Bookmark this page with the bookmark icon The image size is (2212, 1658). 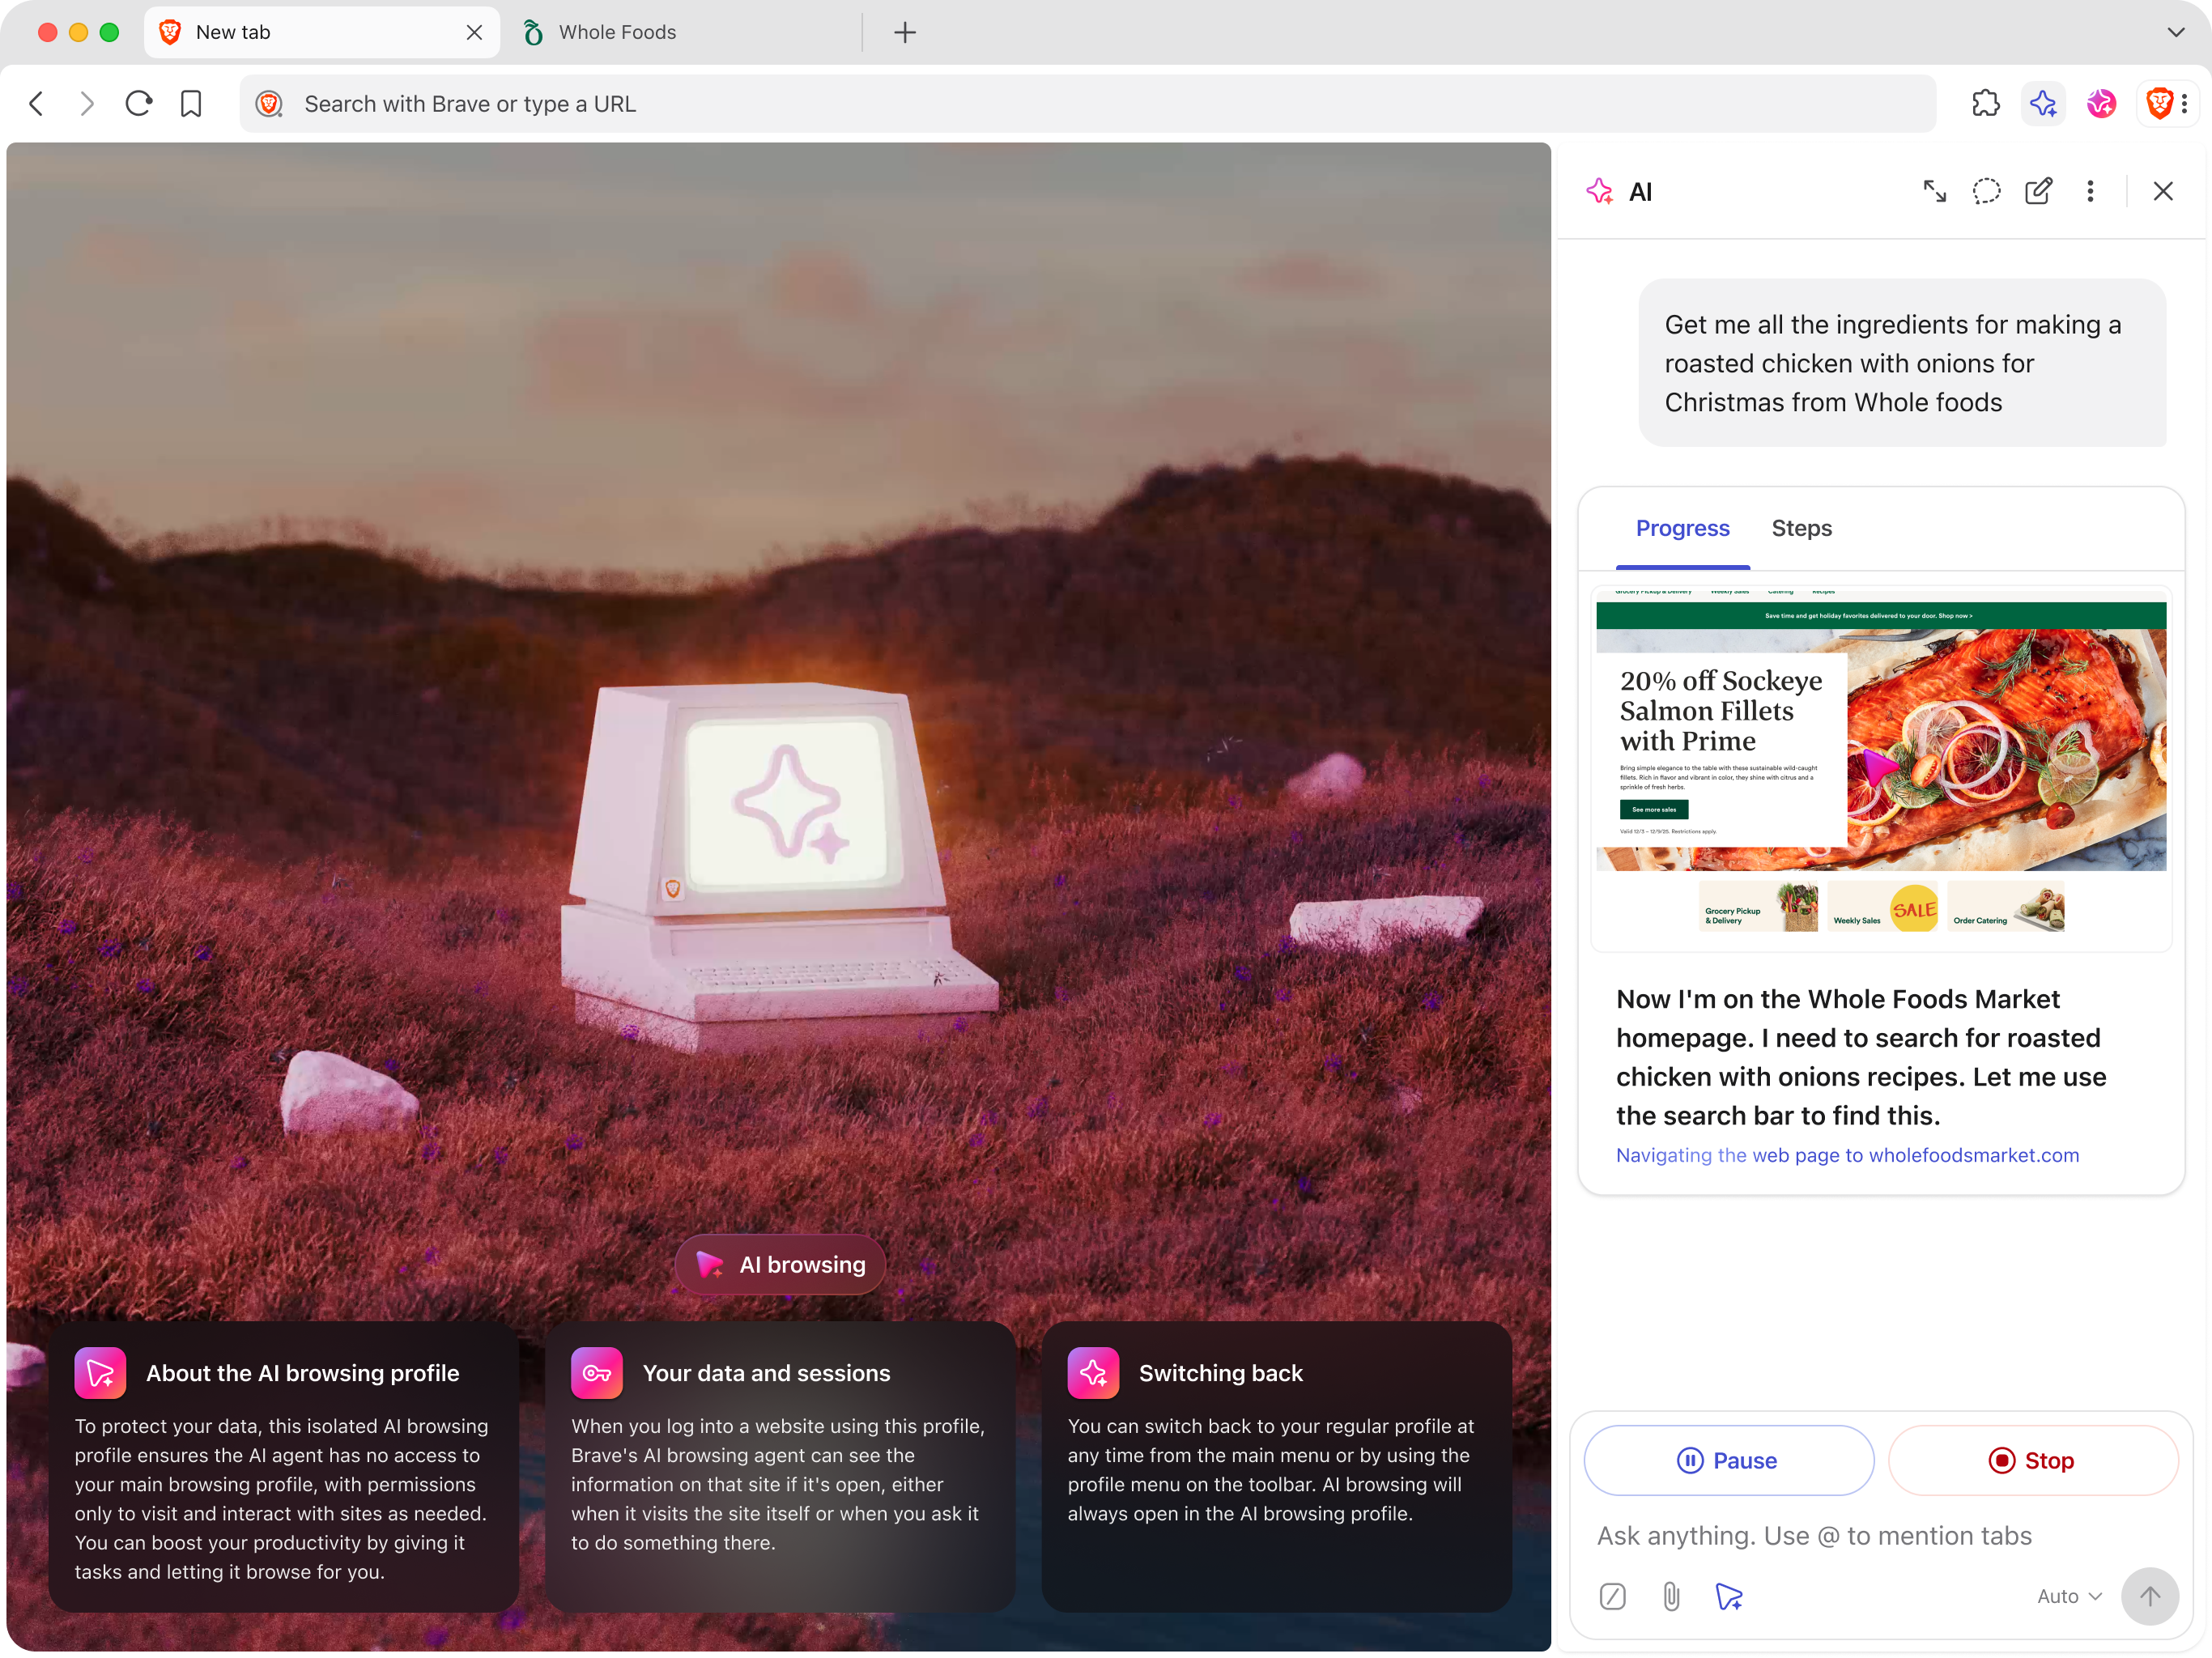191,104
